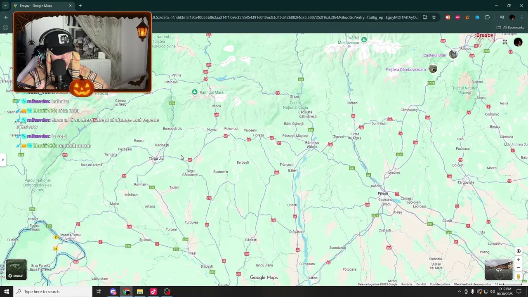The width and height of the screenshot is (528, 297).
Task: Open the media control playlist button
Action: [x=502, y=17]
